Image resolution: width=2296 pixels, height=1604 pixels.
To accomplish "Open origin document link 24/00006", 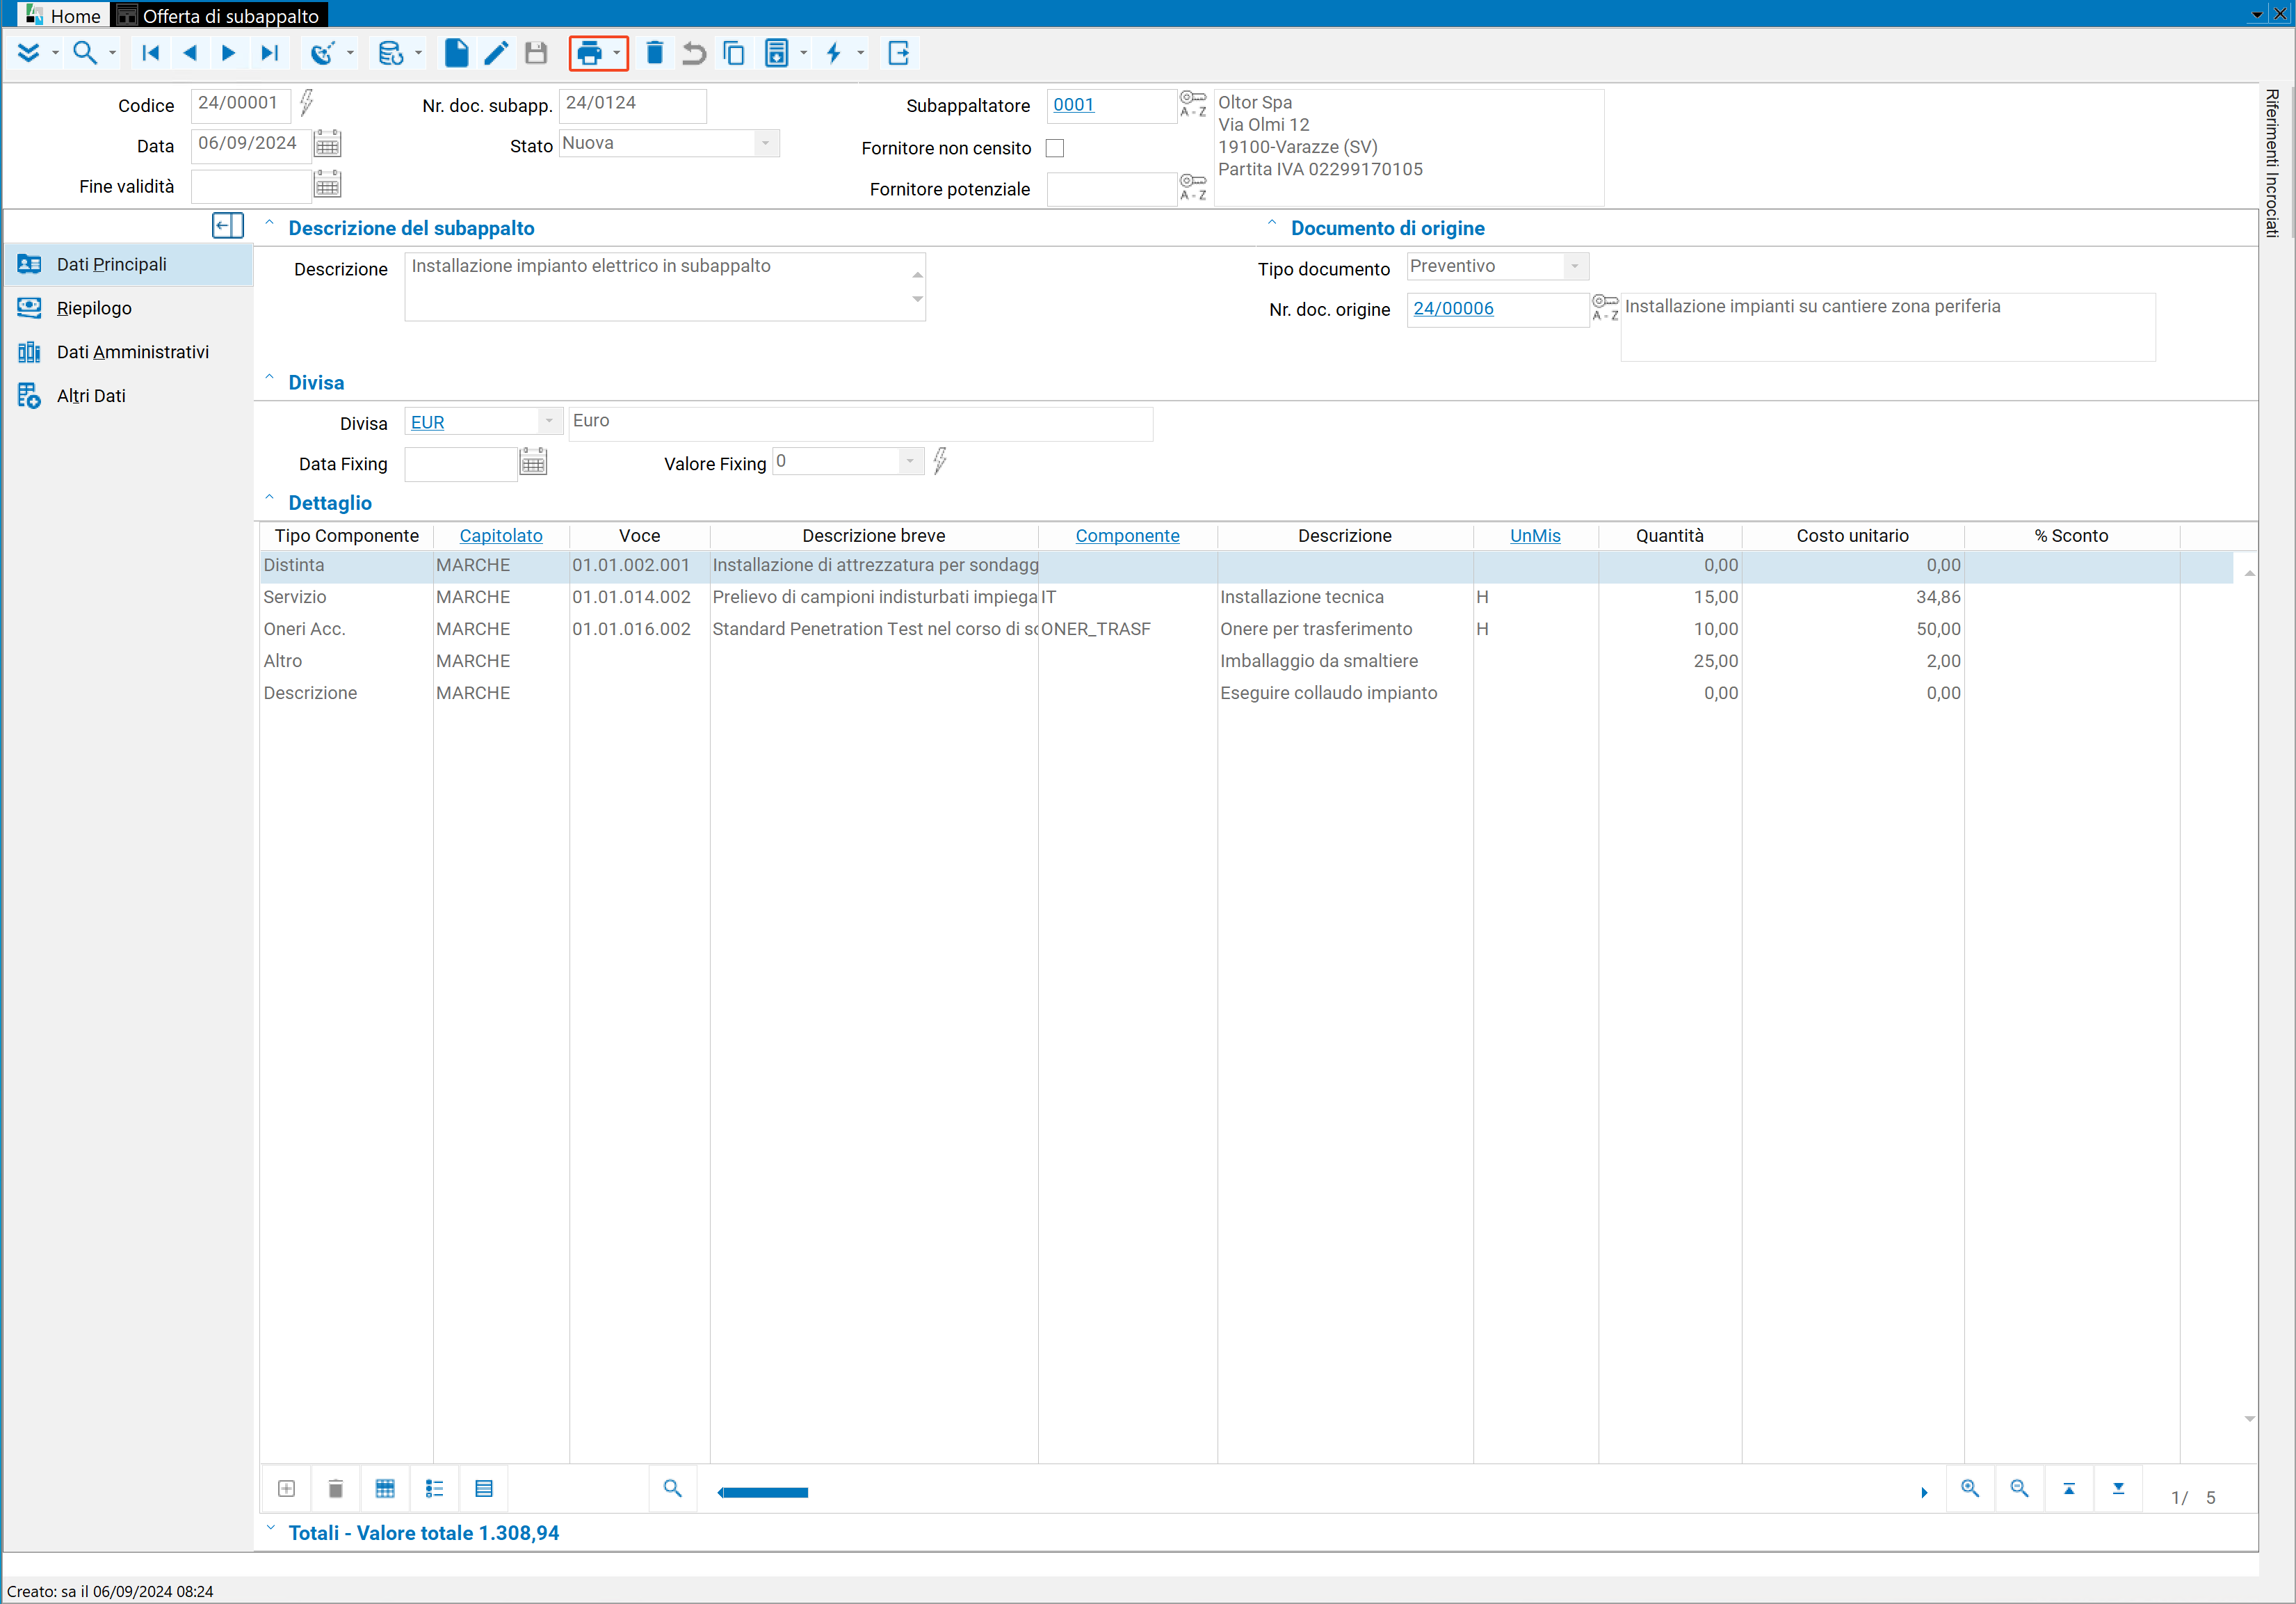I will click(x=1453, y=308).
